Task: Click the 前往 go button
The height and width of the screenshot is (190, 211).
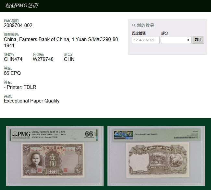Action: 198,40
